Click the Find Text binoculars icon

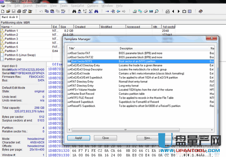click(74, 11)
